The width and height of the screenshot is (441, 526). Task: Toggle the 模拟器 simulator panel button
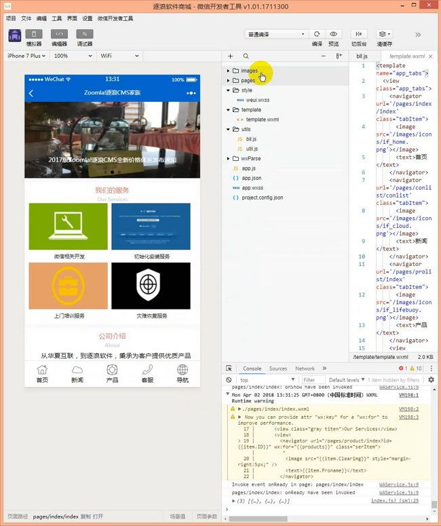click(x=34, y=34)
